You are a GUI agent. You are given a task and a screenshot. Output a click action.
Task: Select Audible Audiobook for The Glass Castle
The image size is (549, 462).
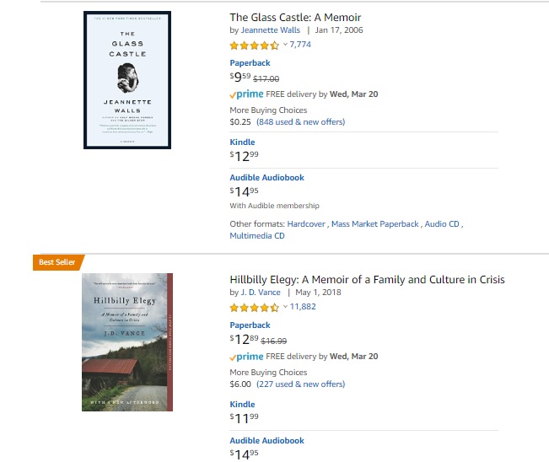click(266, 178)
